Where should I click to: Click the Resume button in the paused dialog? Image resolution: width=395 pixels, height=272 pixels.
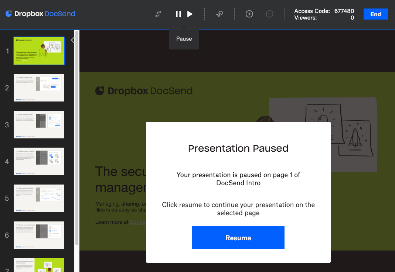pos(238,237)
